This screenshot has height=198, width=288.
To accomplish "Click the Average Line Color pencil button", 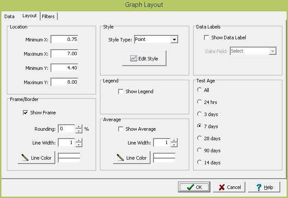I will click(132, 158).
